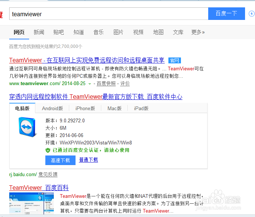The height and width of the screenshot is (217, 255).
Task: Open the 贴吧 tab
Action: tap(59, 32)
